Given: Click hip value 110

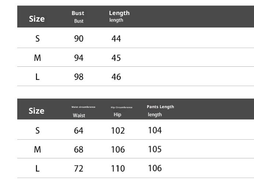Looking at the screenshot, I should point(118,169).
